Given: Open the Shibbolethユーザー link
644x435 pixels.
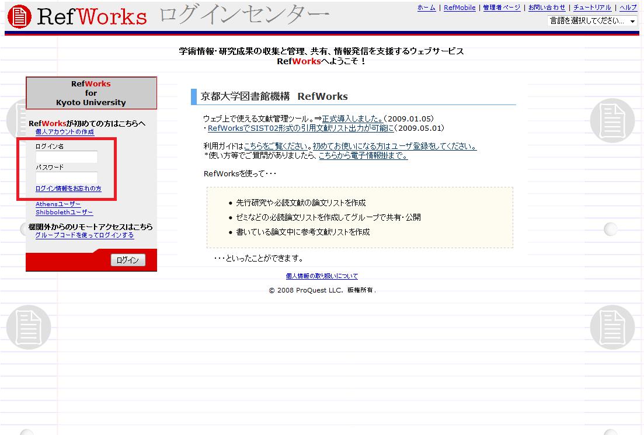Looking at the screenshot, I should coord(64,213).
